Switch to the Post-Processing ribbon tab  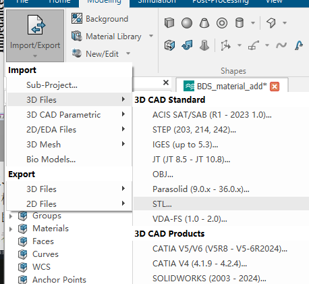[x=221, y=2]
